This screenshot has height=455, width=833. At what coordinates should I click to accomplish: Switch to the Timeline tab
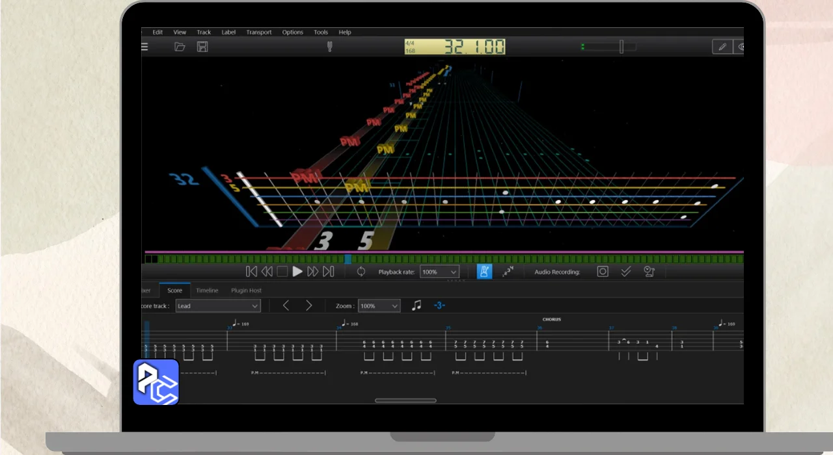point(207,291)
